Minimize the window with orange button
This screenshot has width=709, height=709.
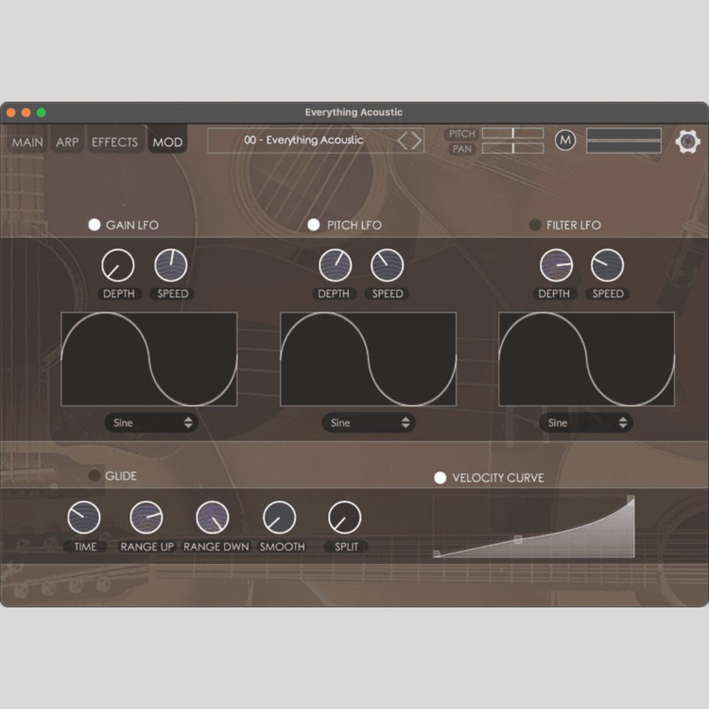[26, 112]
